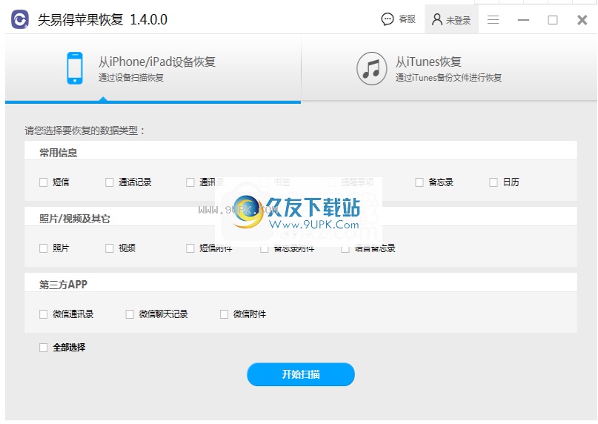The height and width of the screenshot is (424, 598).
Task: Check the 短信 checkbox
Action: 44,182
